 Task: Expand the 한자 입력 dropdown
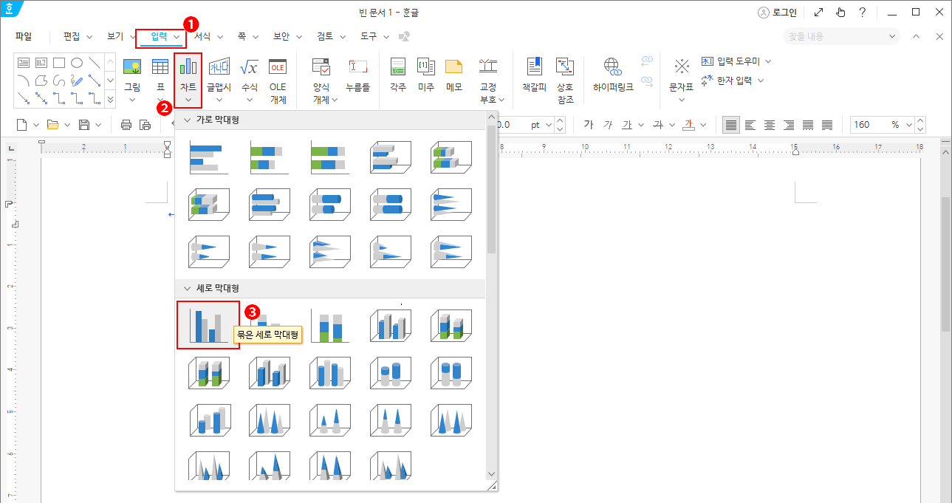point(761,81)
